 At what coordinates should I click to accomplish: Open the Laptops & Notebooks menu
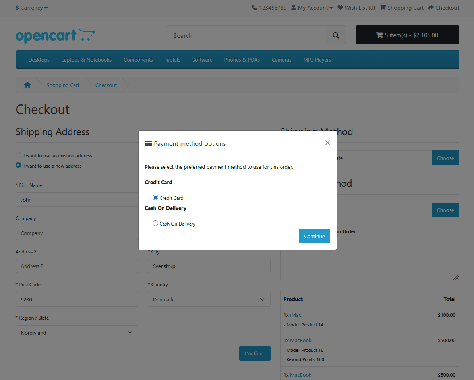click(87, 60)
